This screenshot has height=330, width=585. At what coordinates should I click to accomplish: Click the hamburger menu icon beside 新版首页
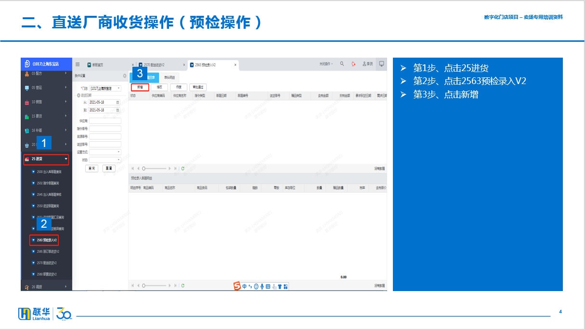pyautogui.click(x=78, y=64)
